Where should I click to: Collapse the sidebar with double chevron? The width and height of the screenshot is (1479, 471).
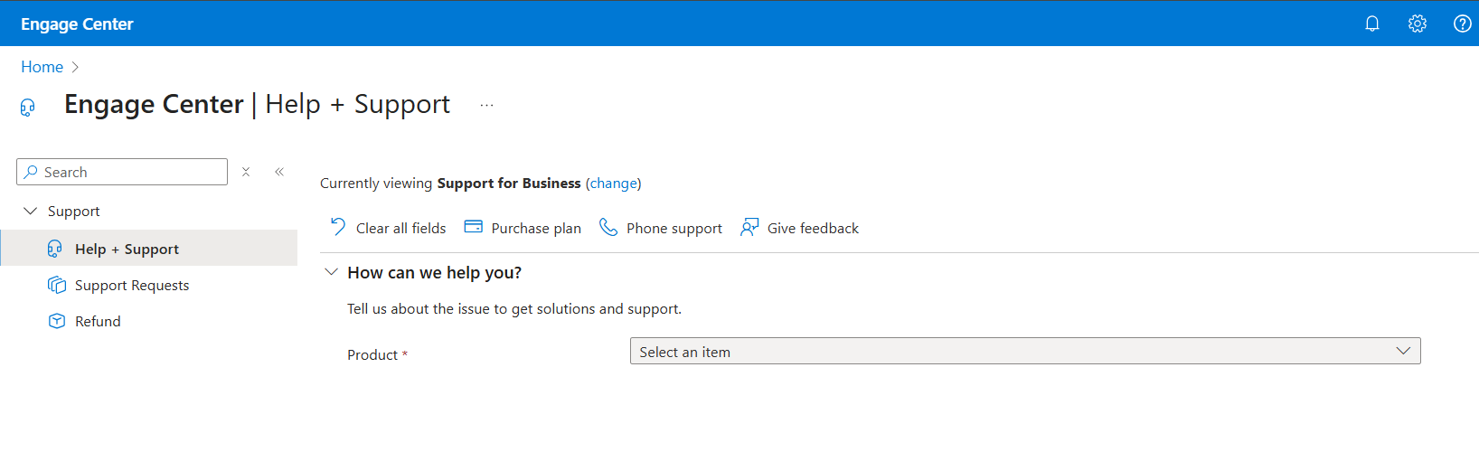pos(279,172)
